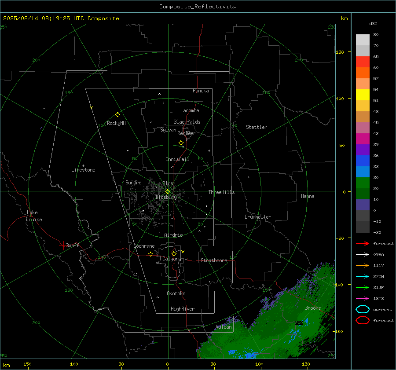The height and width of the screenshot is (370, 396).
Task: Click the Blackfalds city label
Action: pos(187,122)
